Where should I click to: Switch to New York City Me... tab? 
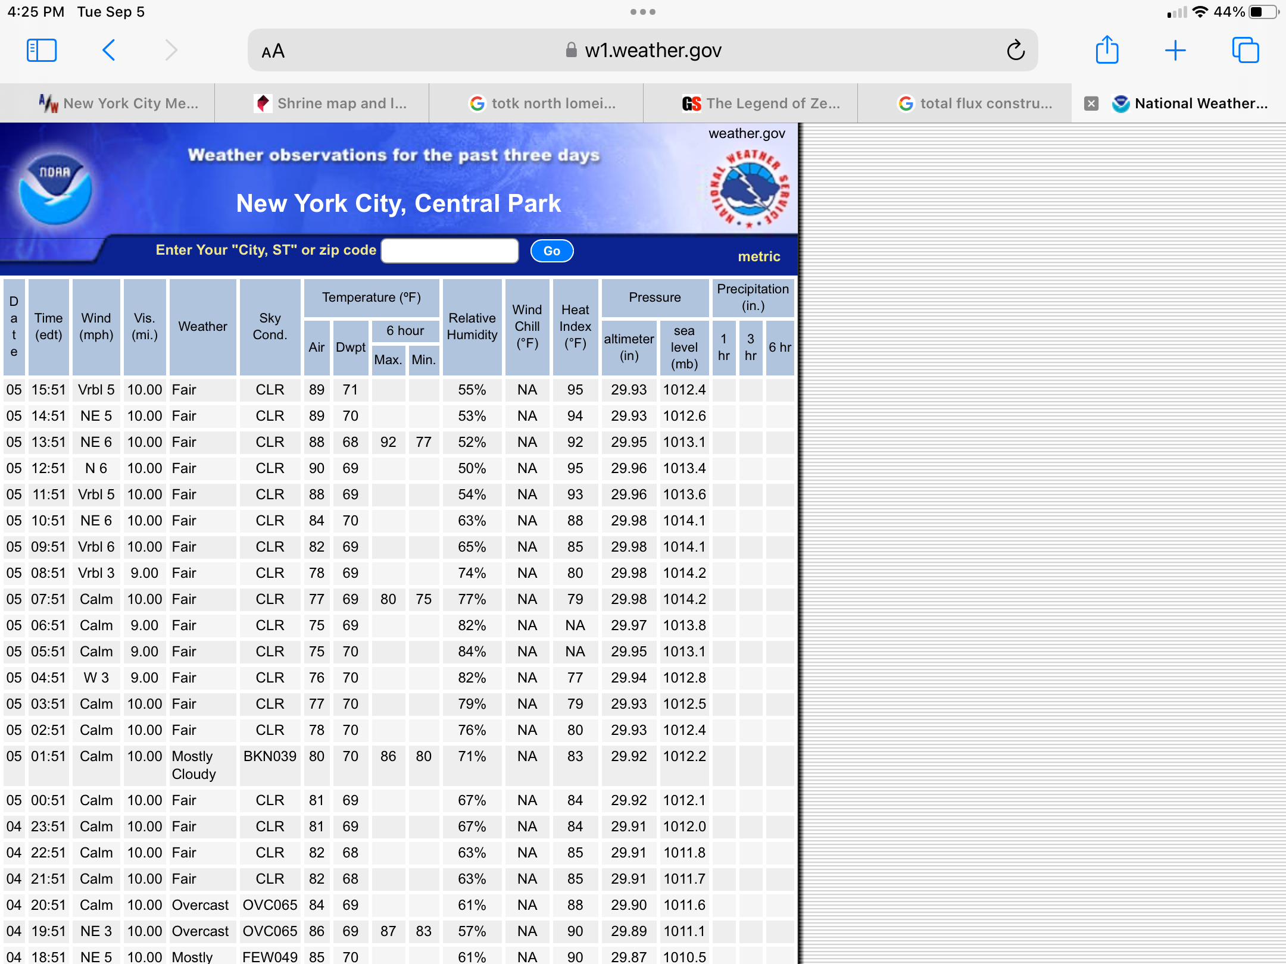point(119,104)
